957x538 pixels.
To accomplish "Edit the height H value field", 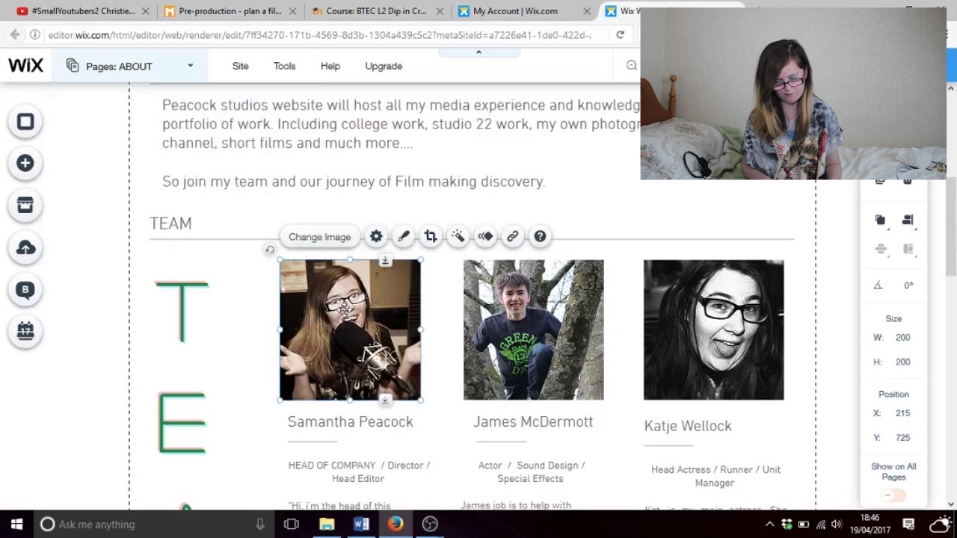I will pyautogui.click(x=903, y=362).
